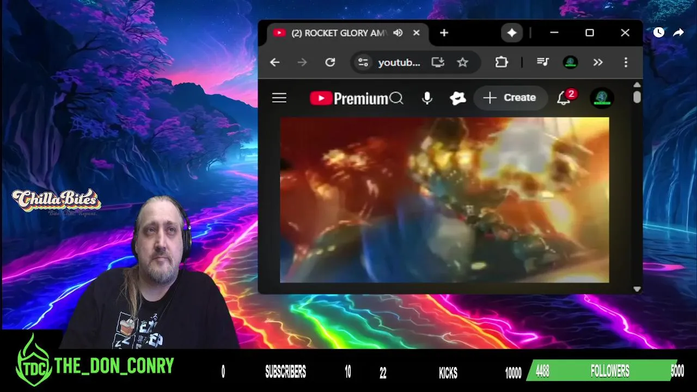The width and height of the screenshot is (697, 392).
Task: Install YouTube app icon in address bar
Action: click(x=438, y=63)
